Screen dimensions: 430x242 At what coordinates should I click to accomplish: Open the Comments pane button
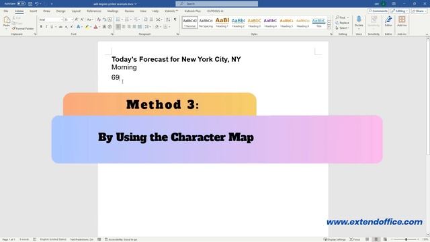coord(378,11)
